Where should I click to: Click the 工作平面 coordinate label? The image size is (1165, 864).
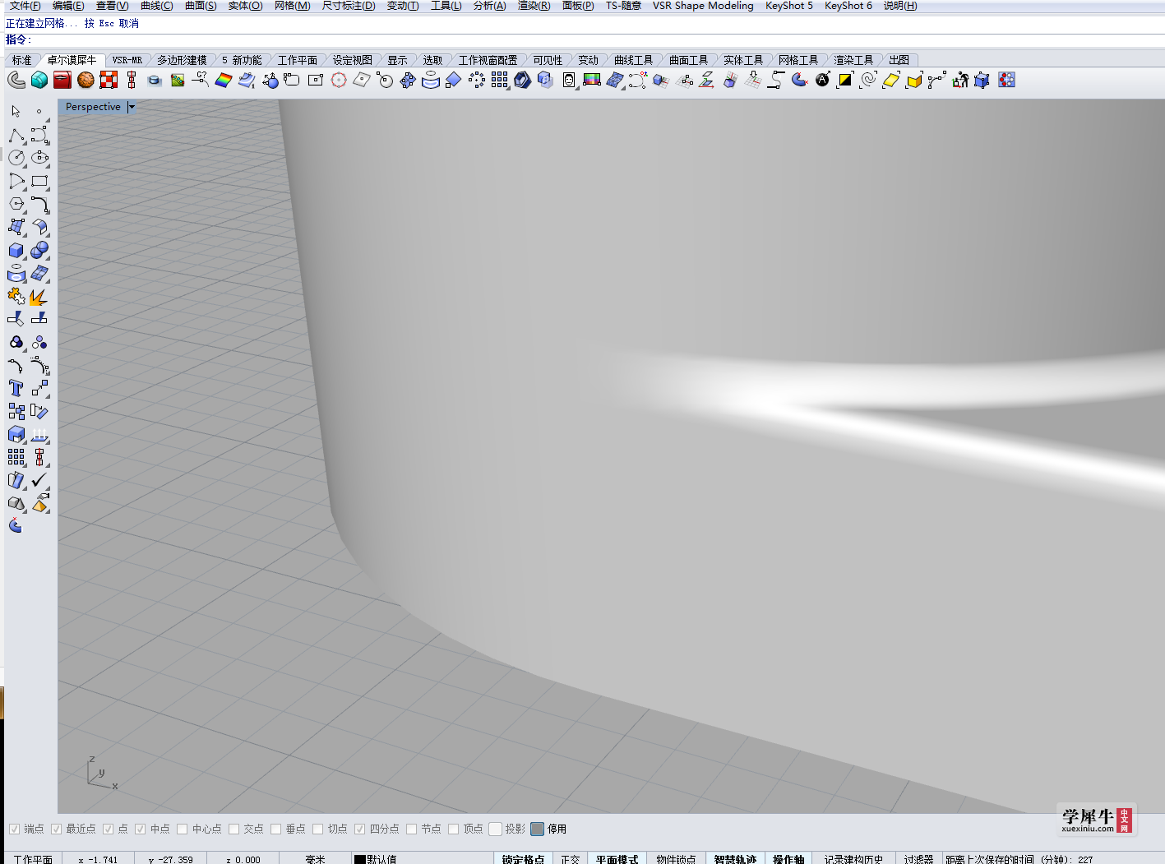(x=33, y=859)
